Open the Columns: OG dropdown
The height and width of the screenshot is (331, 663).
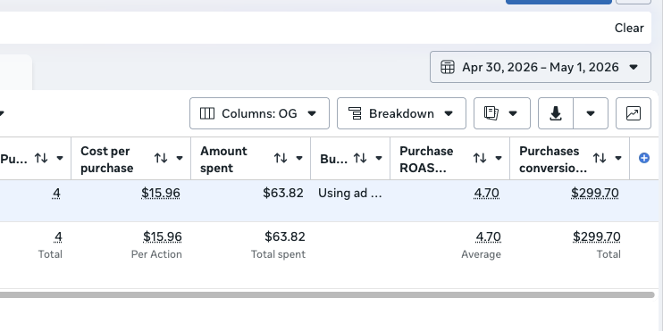pos(259,113)
